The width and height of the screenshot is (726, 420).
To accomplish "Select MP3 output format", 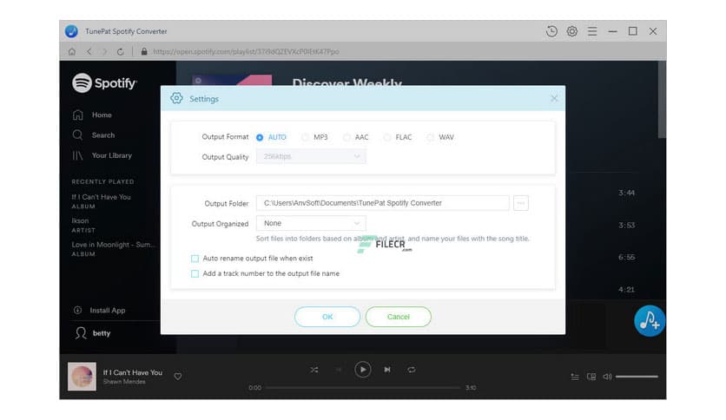I will pyautogui.click(x=314, y=137).
